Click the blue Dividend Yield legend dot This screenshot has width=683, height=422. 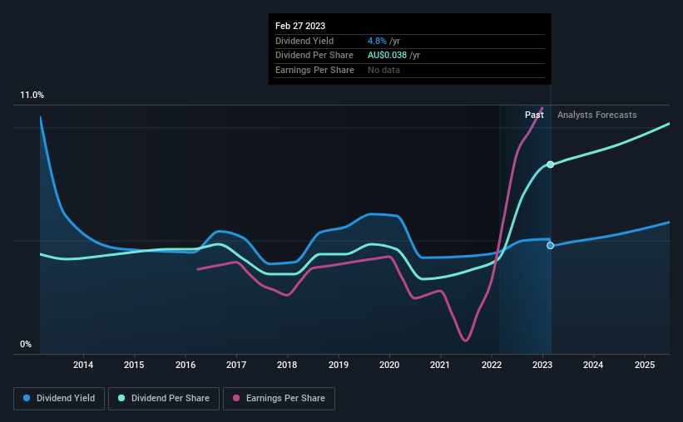[27, 398]
